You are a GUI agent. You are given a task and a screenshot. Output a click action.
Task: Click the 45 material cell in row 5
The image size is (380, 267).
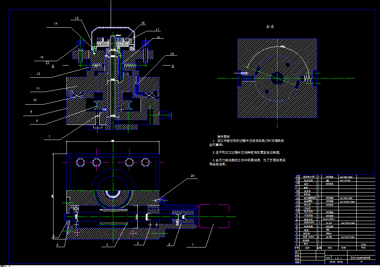coord(328,230)
